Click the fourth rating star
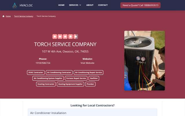The height and width of the screenshot is (116, 185). pyautogui.click(x=71, y=37)
